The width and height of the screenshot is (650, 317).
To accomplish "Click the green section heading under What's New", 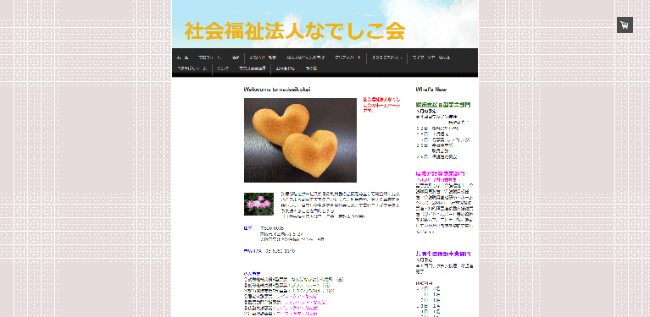I will (x=442, y=105).
